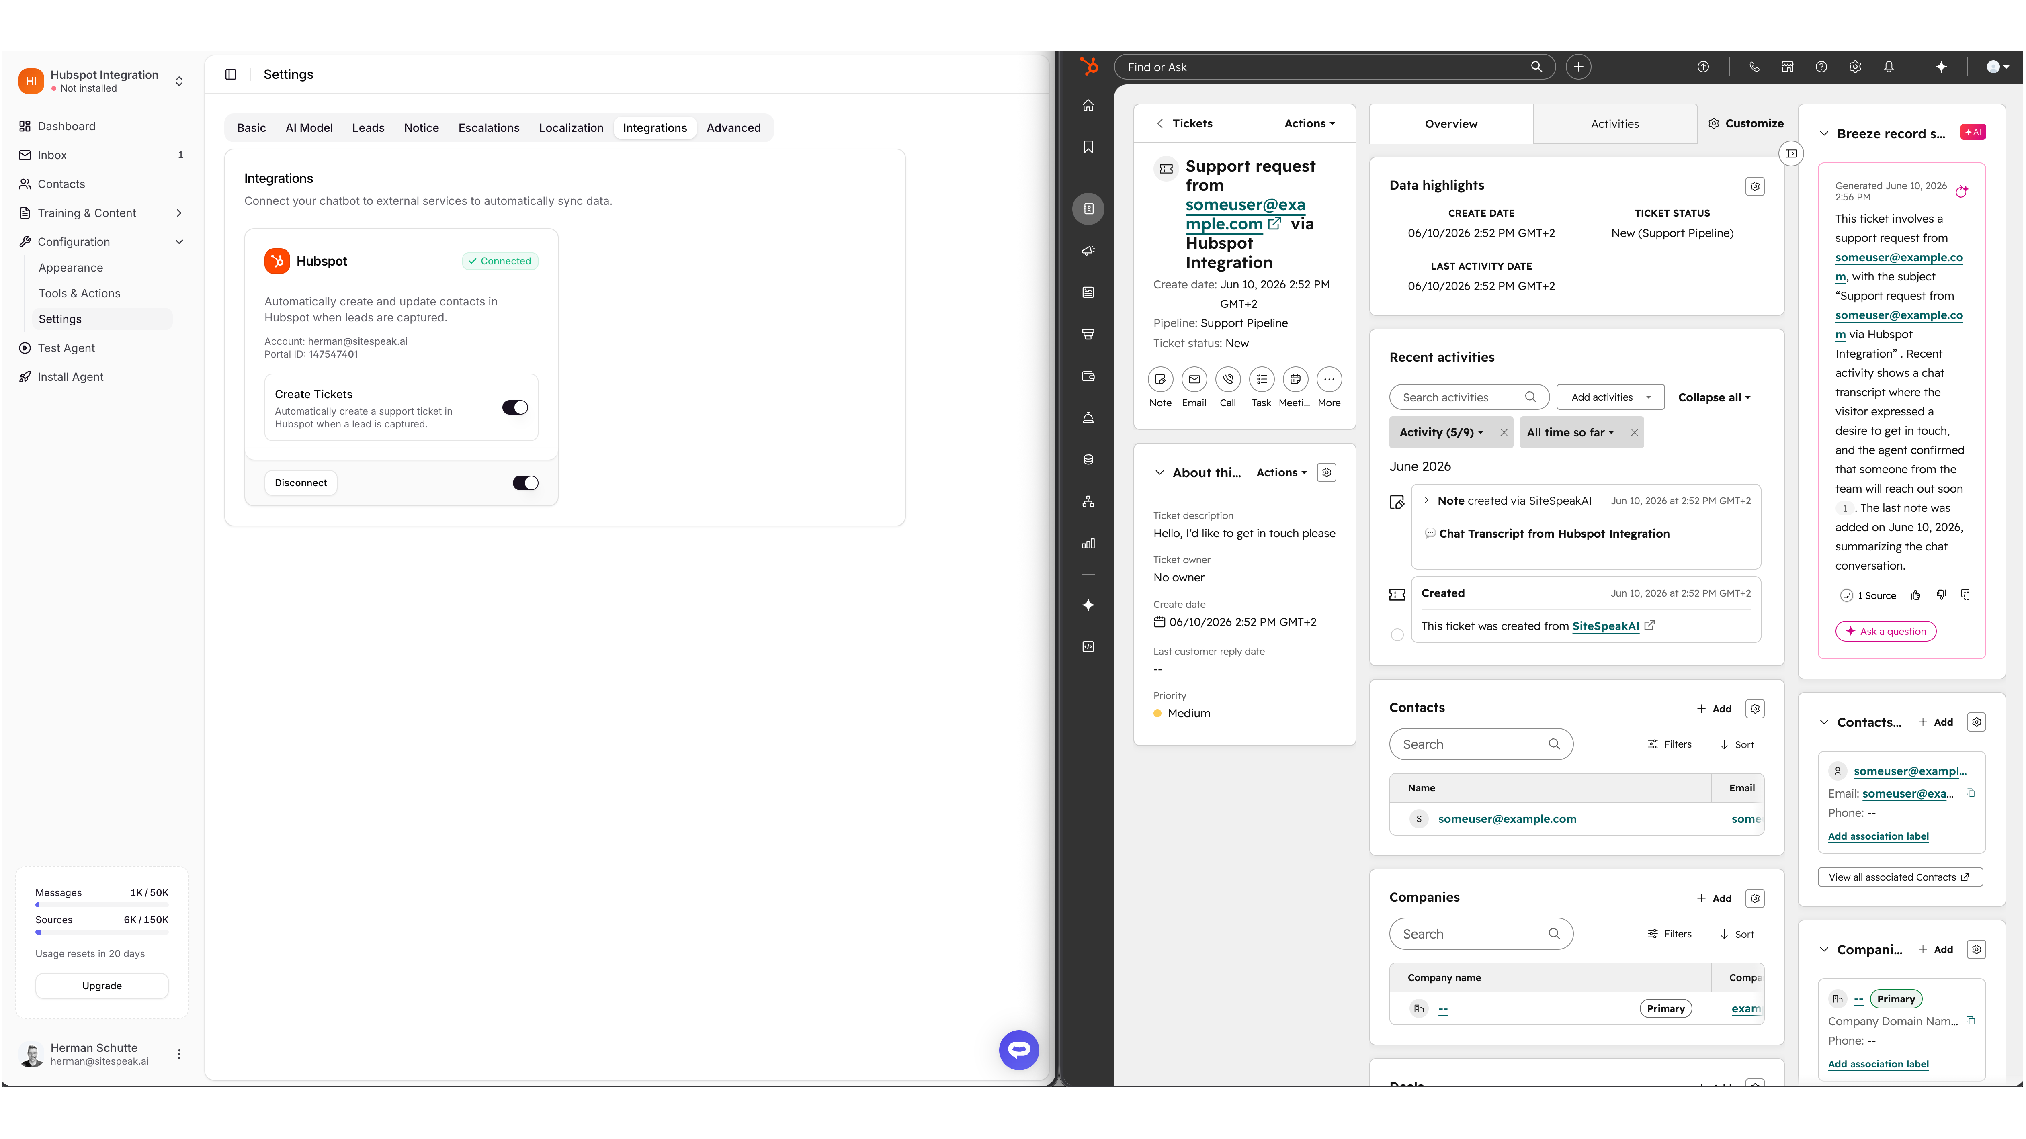Open the bookmarks icon in HubSpot sidebar
2026x1139 pixels.
click(x=1088, y=147)
